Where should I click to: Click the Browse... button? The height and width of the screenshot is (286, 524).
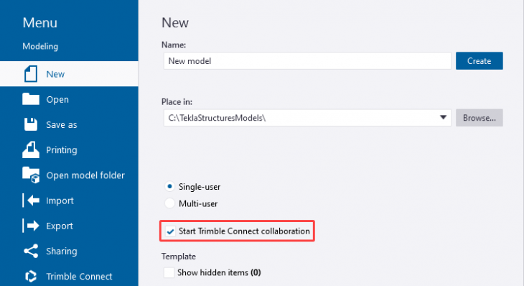(x=479, y=118)
